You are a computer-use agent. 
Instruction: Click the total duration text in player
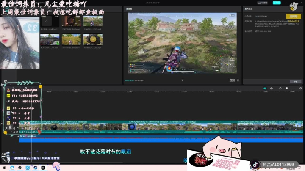tap(140, 80)
